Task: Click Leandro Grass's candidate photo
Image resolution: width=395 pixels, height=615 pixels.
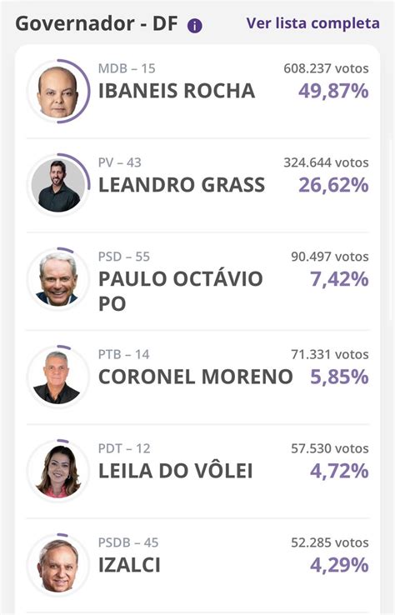Action: click(58, 186)
